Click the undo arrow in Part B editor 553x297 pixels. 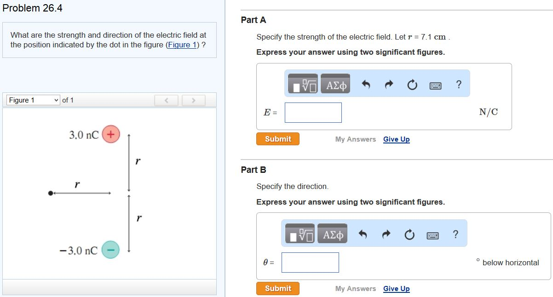coord(363,233)
